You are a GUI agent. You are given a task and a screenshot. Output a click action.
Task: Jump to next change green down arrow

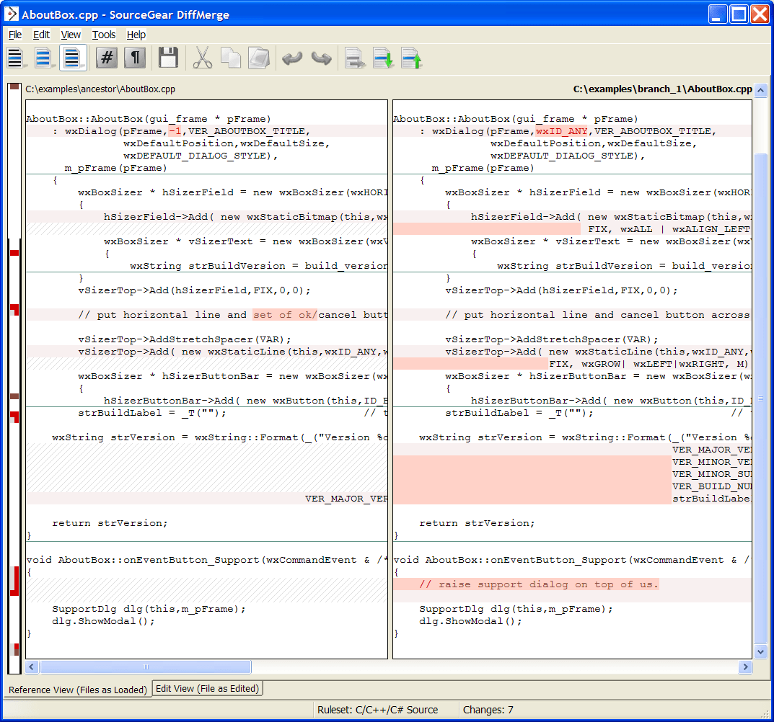[x=383, y=58]
